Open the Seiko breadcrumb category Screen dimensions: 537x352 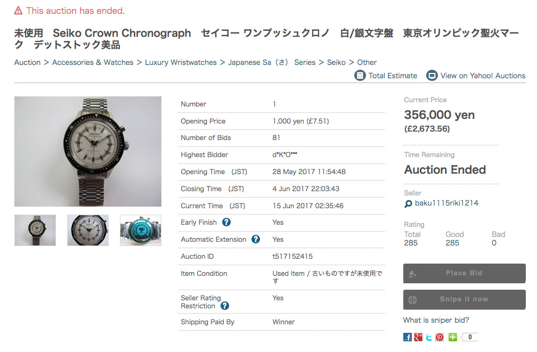click(x=336, y=62)
